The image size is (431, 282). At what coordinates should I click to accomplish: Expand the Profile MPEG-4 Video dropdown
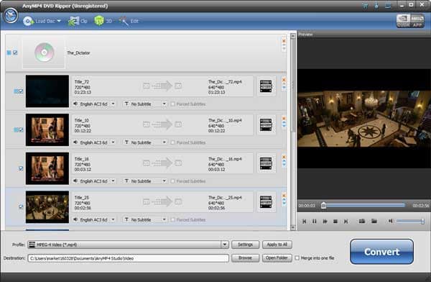pyautogui.click(x=225, y=245)
